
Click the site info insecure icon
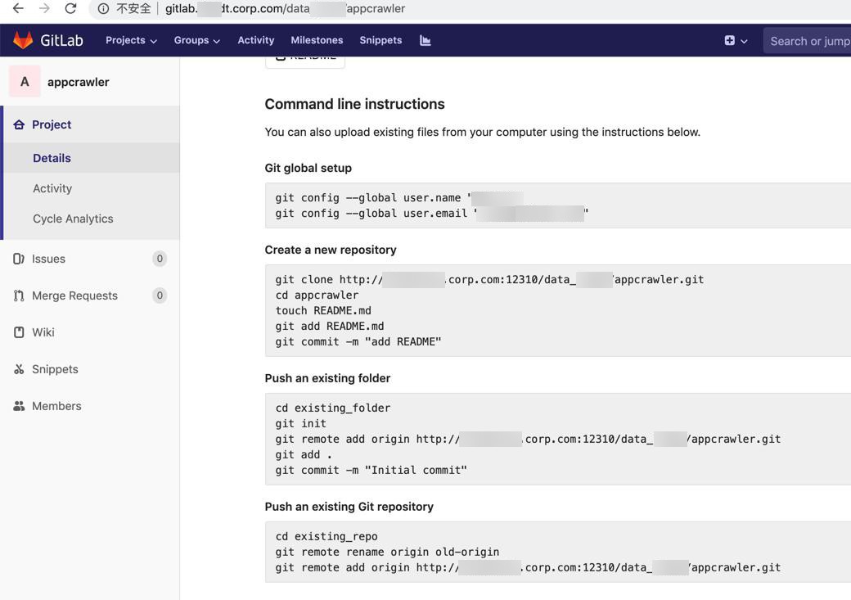pyautogui.click(x=103, y=9)
